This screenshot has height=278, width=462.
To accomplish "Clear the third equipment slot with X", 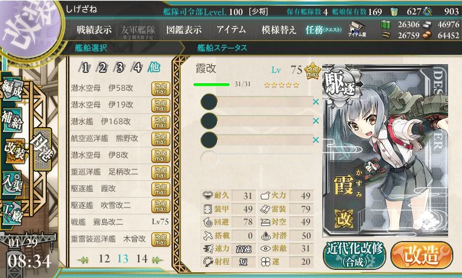I will 316,140.
